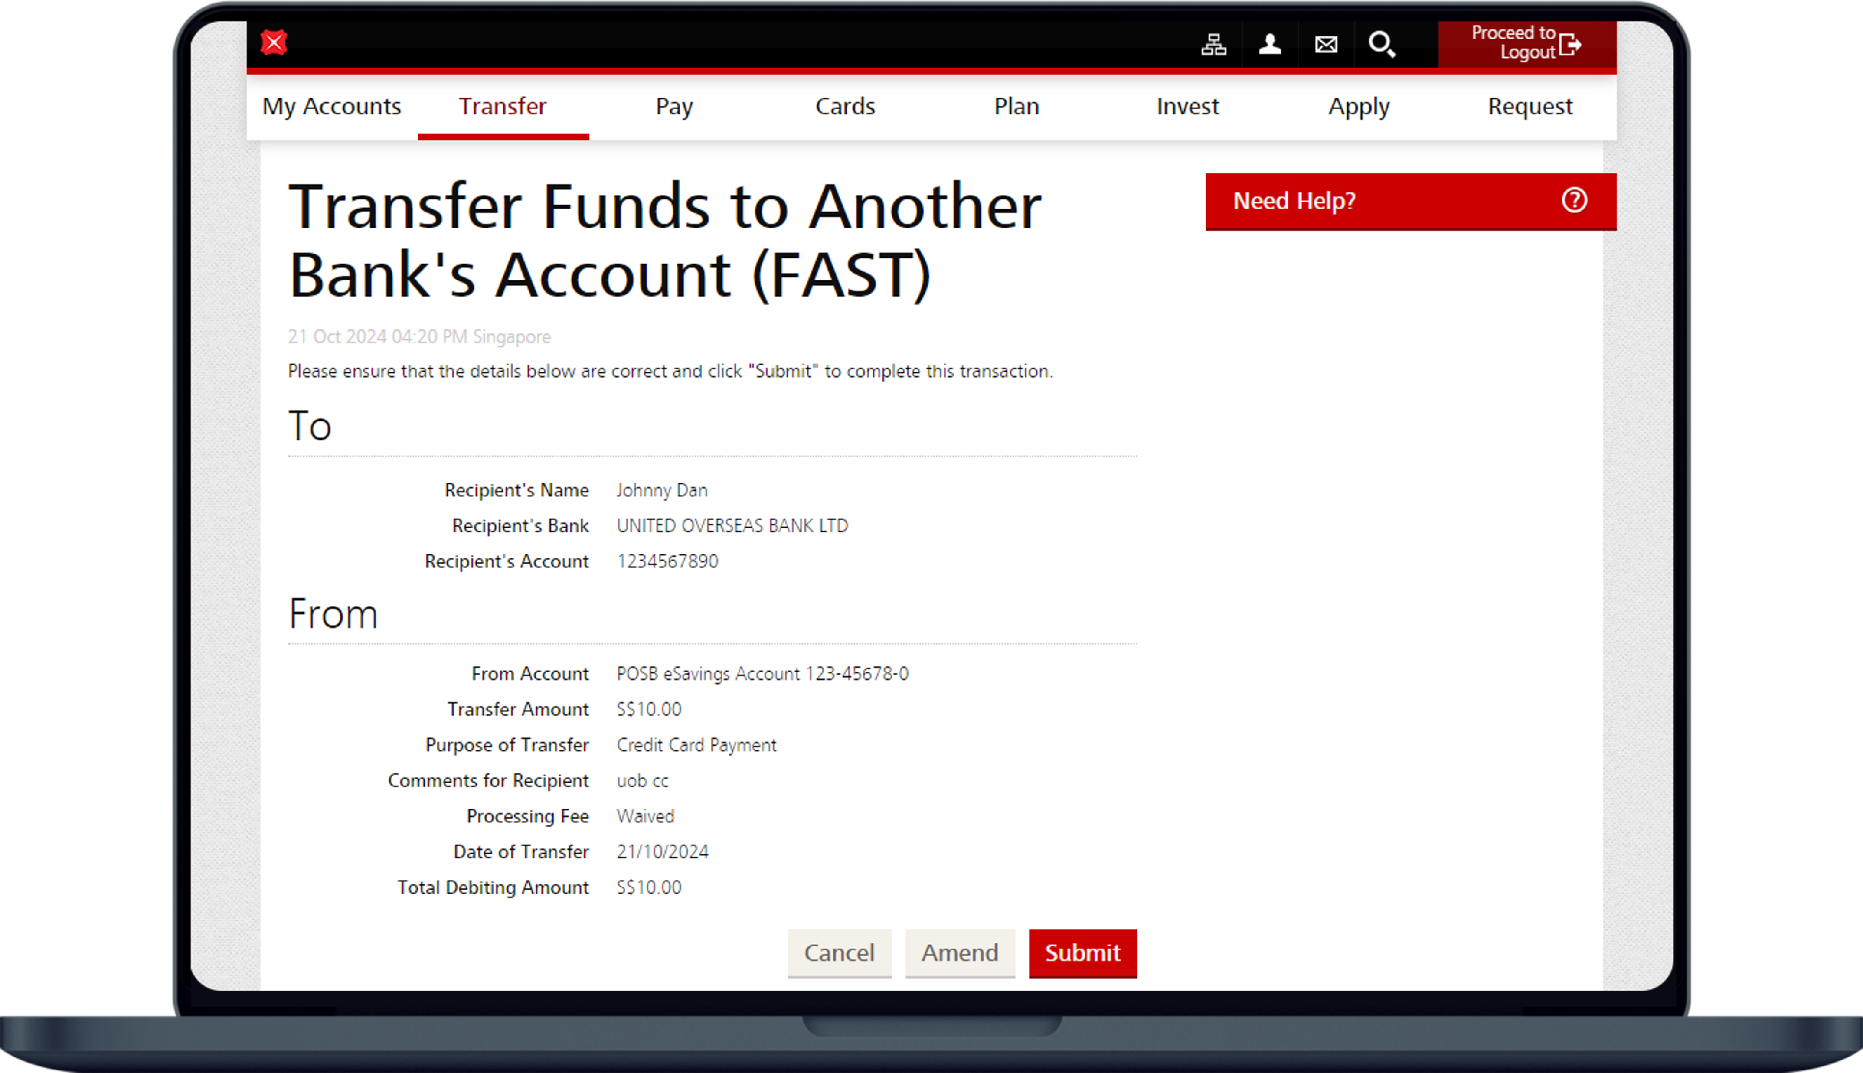Submit the fund transfer
This screenshot has height=1073, width=1863.
tap(1082, 953)
